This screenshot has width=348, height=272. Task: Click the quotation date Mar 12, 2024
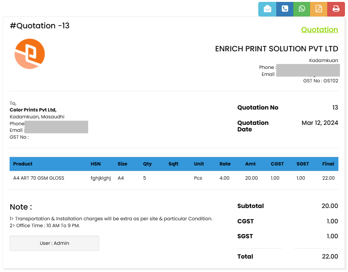[x=320, y=123]
